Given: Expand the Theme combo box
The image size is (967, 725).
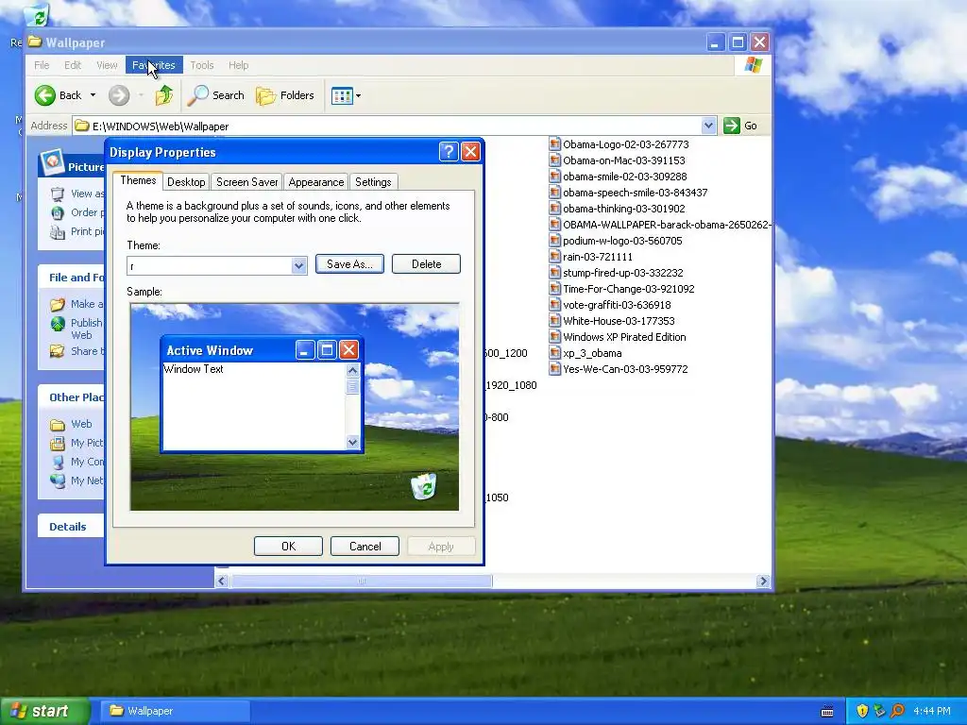Looking at the screenshot, I should 299,265.
